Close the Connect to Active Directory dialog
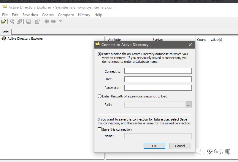The image size is (238, 162). [x=190, y=45]
